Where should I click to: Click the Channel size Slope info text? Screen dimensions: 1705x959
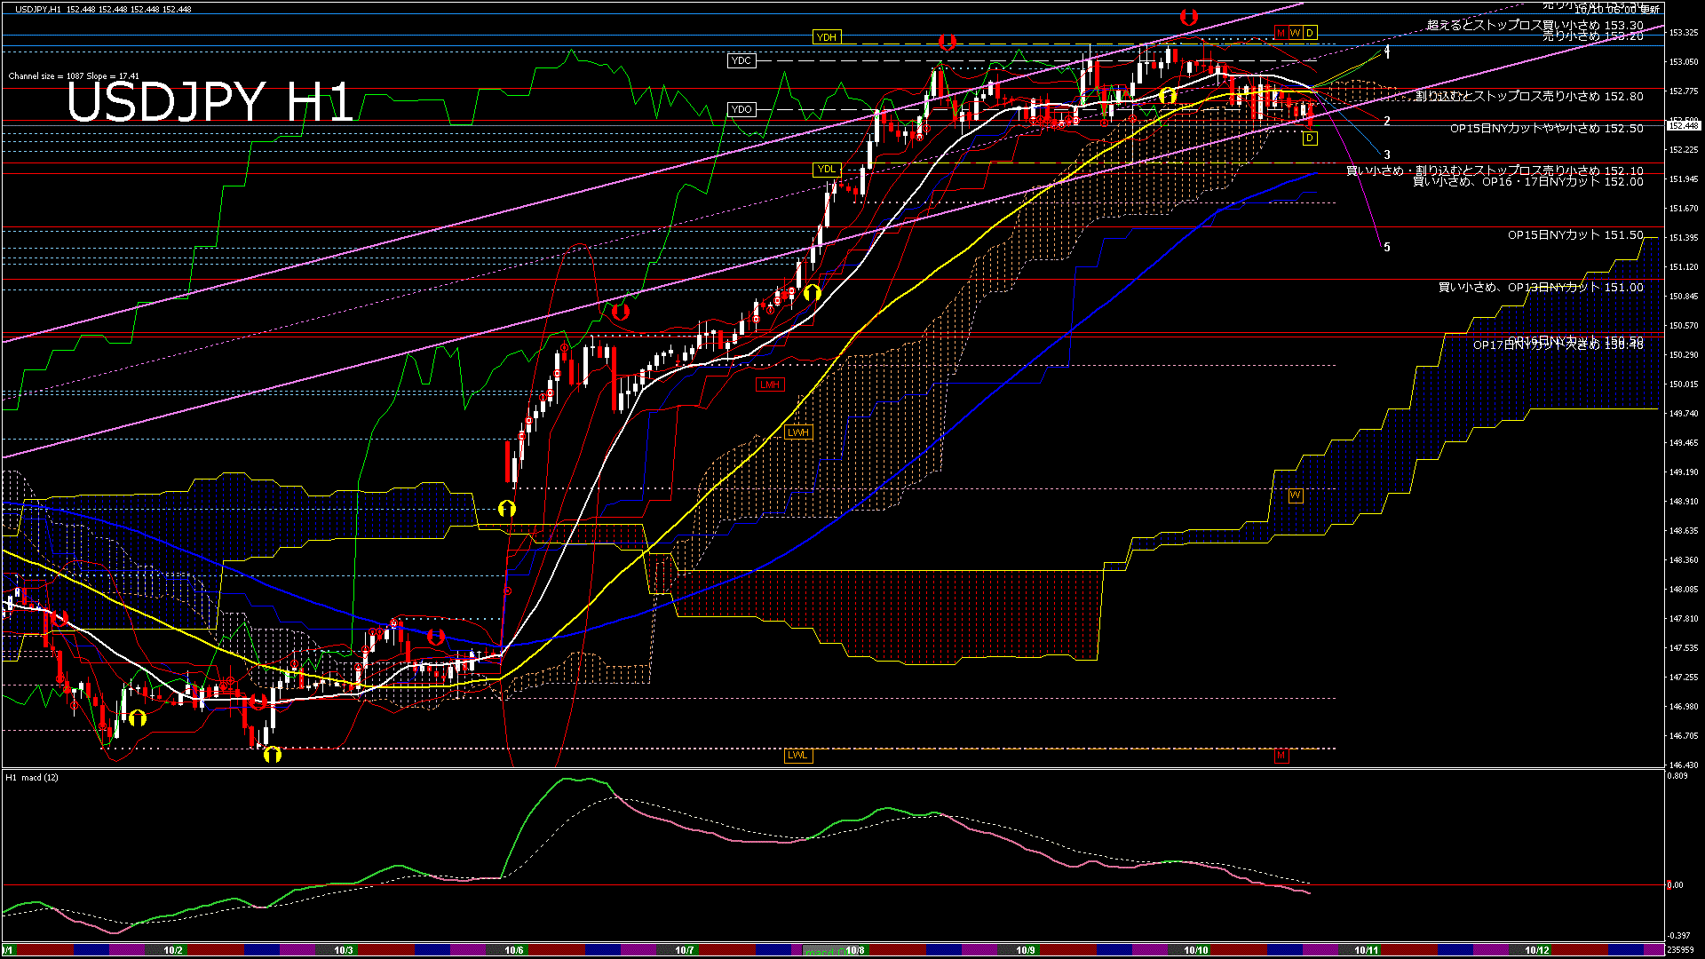click(74, 76)
